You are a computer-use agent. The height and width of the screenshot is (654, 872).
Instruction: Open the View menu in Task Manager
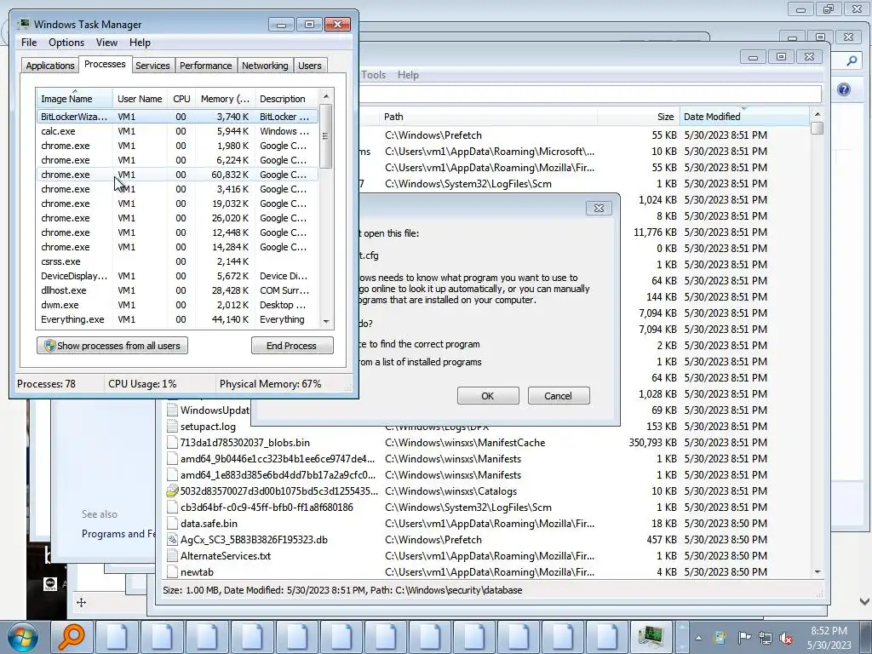pyautogui.click(x=106, y=43)
